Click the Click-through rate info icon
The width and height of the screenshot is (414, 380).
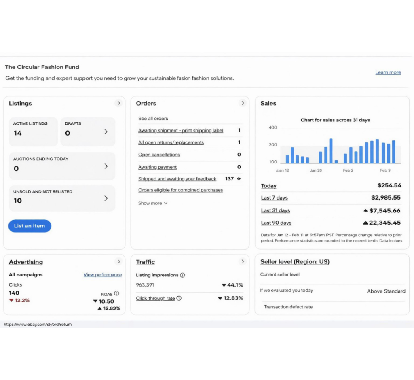[x=179, y=298]
